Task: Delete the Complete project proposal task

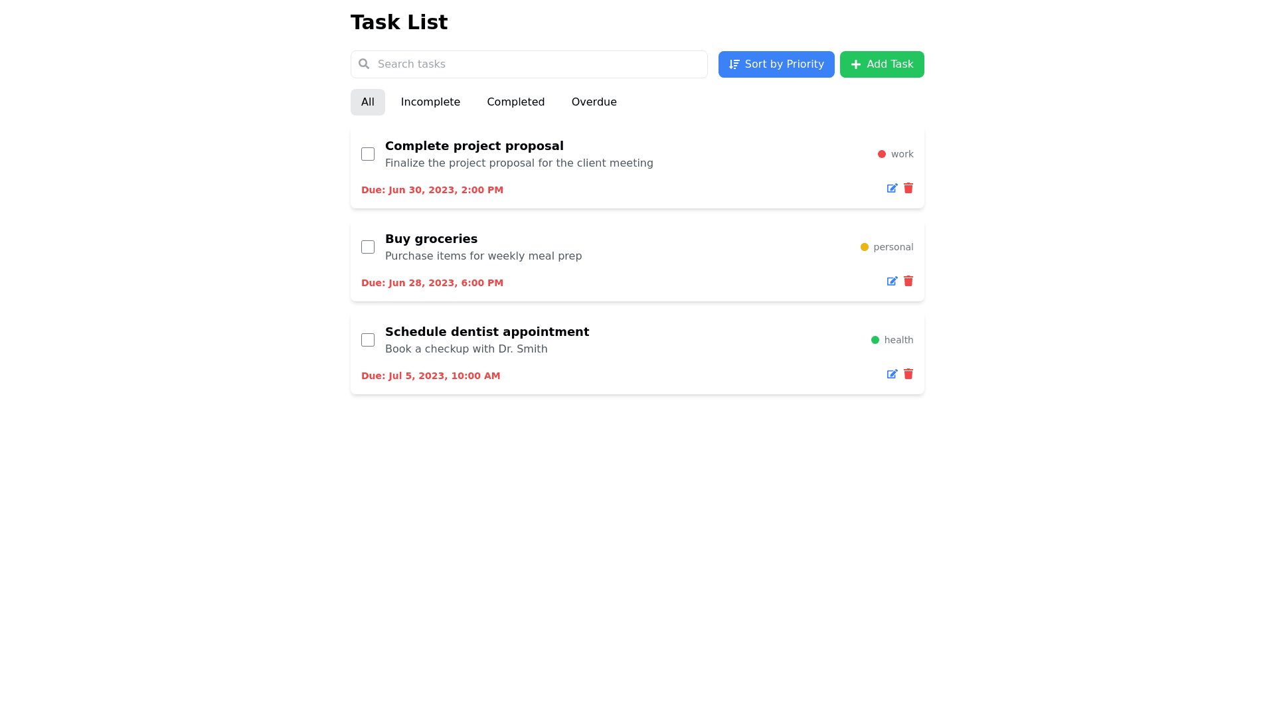Action: pos(908,189)
